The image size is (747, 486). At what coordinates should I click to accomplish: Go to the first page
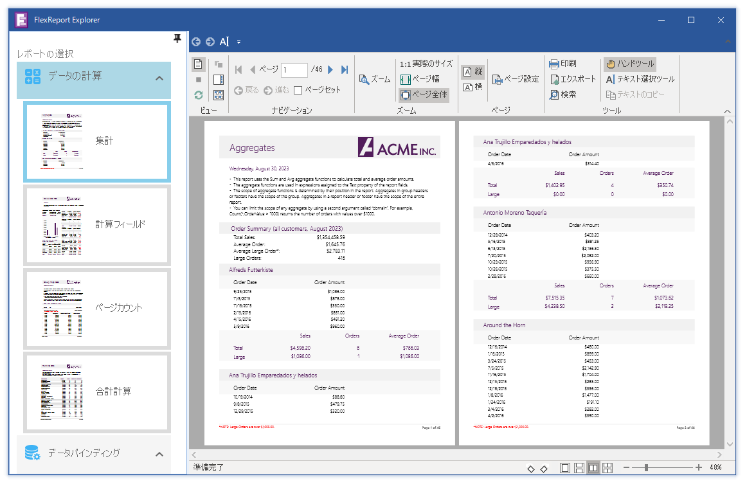click(x=239, y=69)
